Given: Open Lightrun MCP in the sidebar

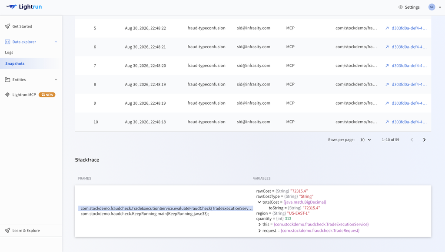Looking at the screenshot, I should click(24, 95).
